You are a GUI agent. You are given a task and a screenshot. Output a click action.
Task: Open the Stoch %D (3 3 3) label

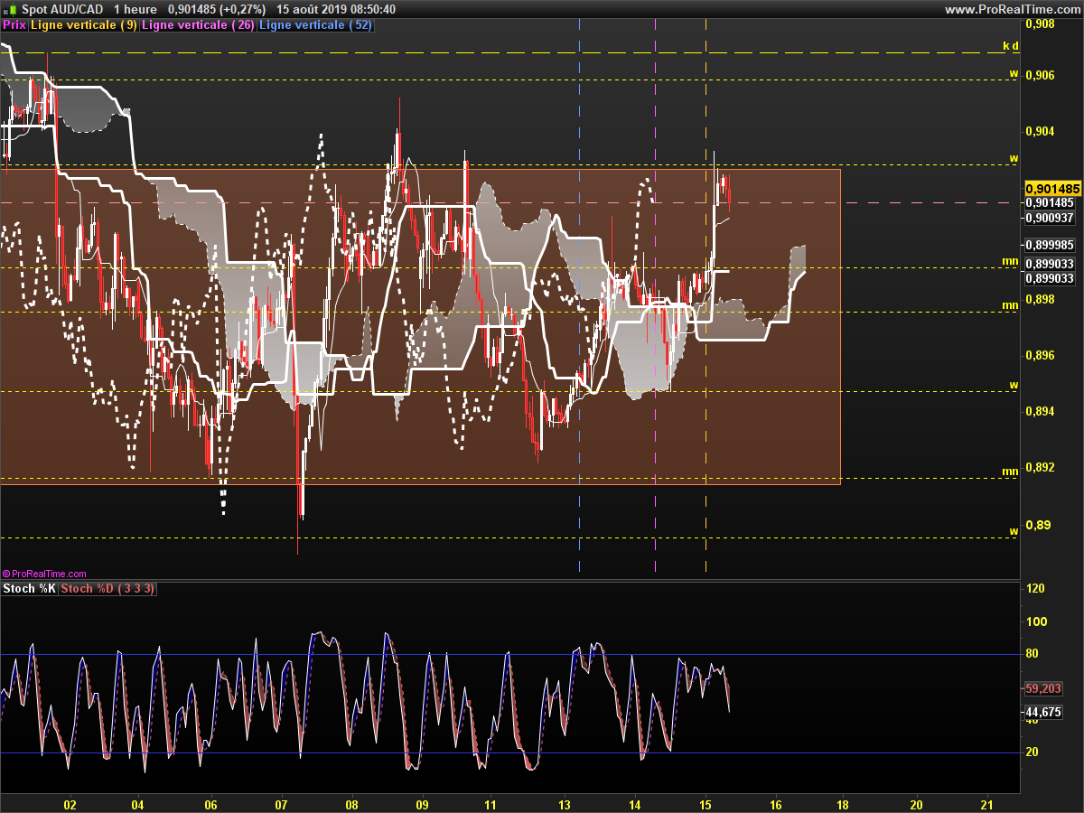[x=108, y=589]
